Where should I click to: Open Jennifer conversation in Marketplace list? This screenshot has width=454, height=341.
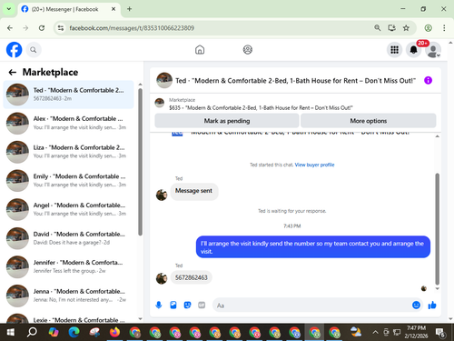click(x=68, y=266)
